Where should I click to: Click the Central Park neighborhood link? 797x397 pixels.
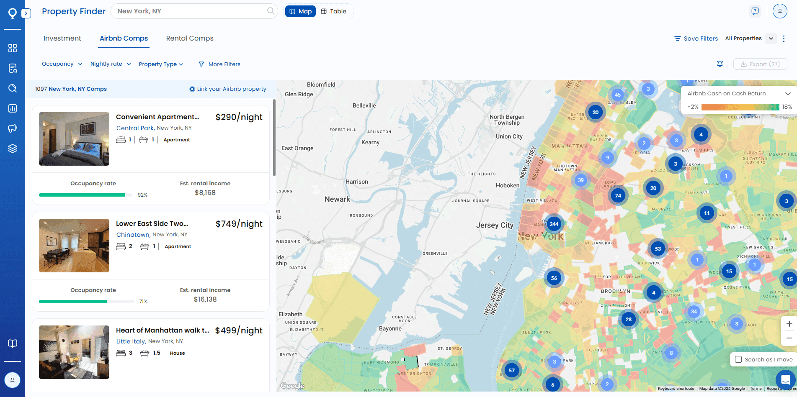pyautogui.click(x=135, y=128)
